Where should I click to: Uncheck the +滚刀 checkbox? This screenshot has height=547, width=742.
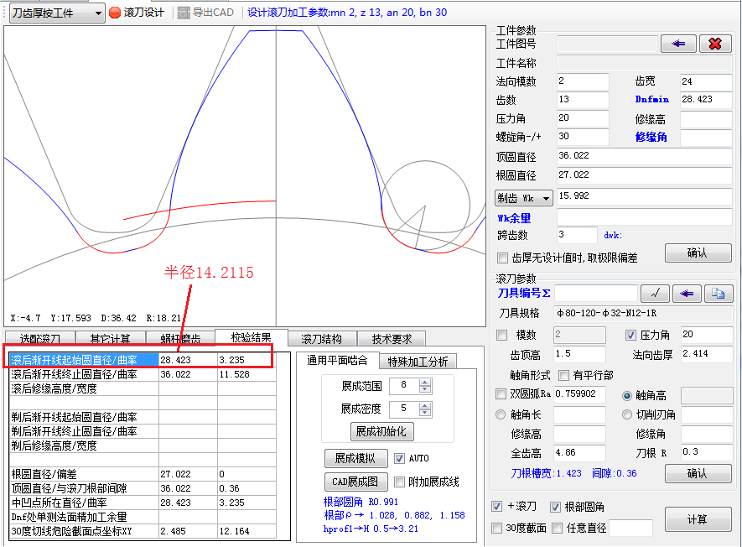point(497,506)
